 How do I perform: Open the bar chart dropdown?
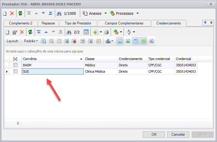click(109, 41)
